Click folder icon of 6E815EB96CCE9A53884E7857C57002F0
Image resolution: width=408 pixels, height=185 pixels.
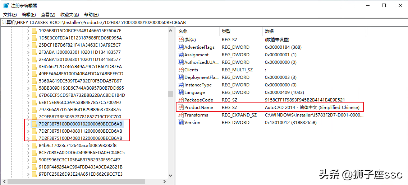tap(34, 102)
